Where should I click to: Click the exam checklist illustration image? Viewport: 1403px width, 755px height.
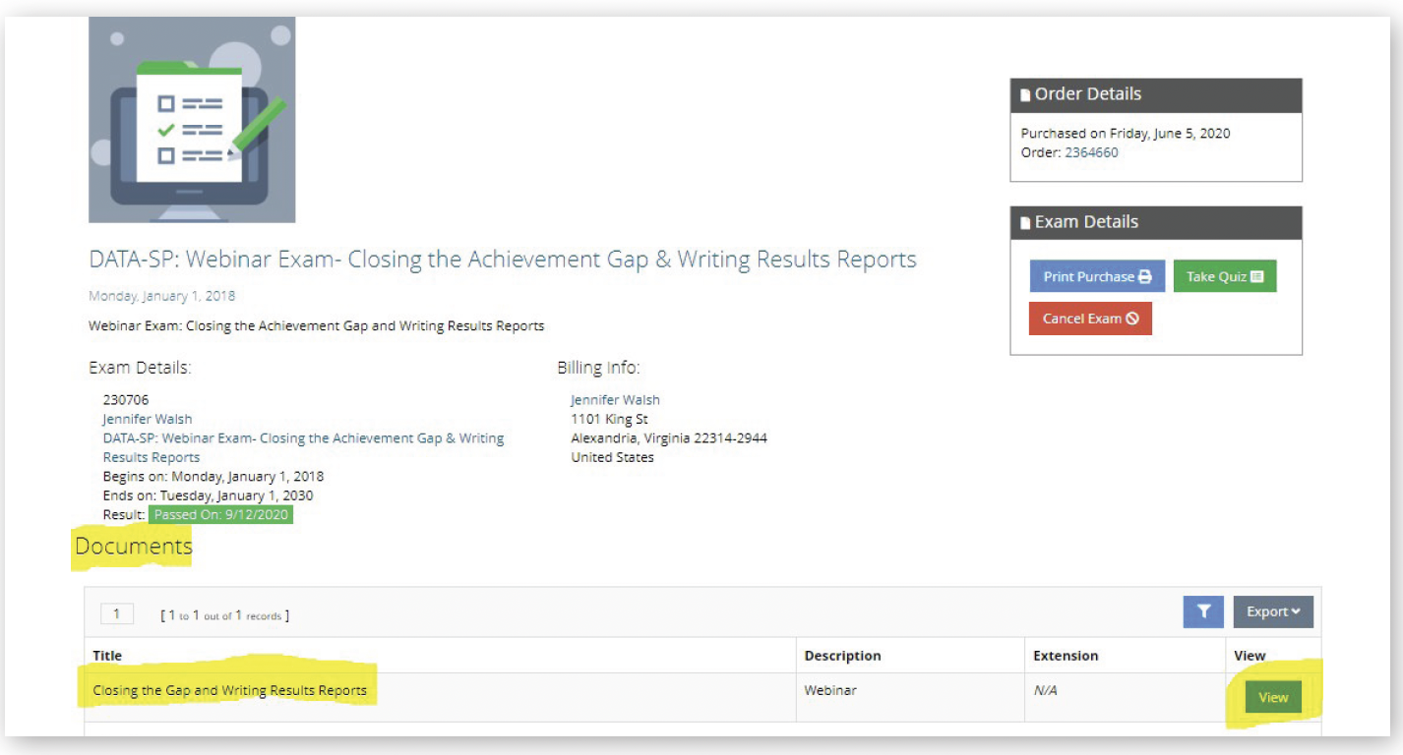click(x=192, y=120)
